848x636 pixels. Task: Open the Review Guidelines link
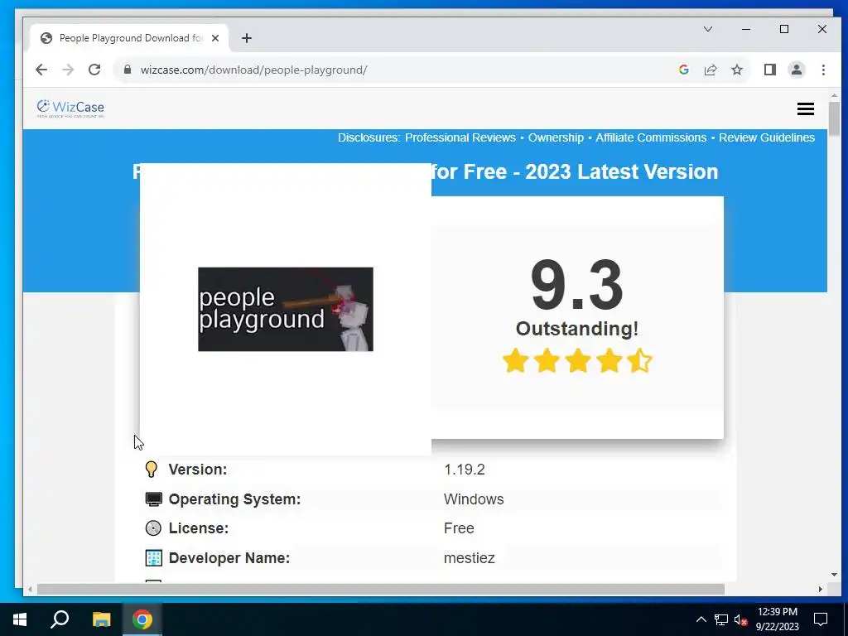767,138
